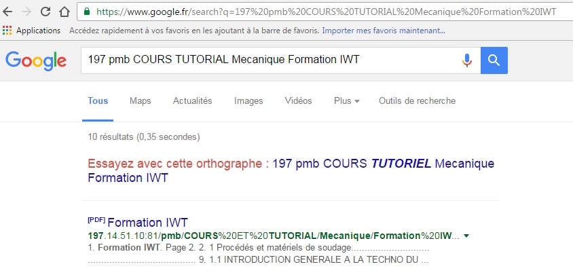The height and width of the screenshot is (277, 573).
Task: Open the Formation IWT PDF result
Action: click(x=147, y=223)
